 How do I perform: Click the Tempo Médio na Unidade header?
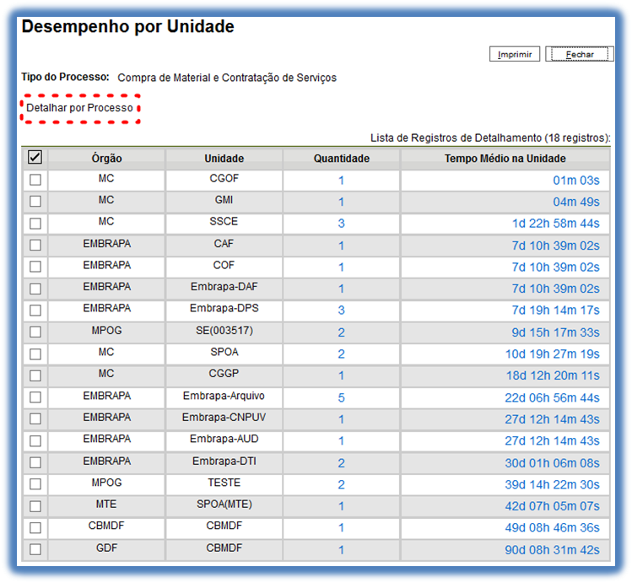point(505,159)
